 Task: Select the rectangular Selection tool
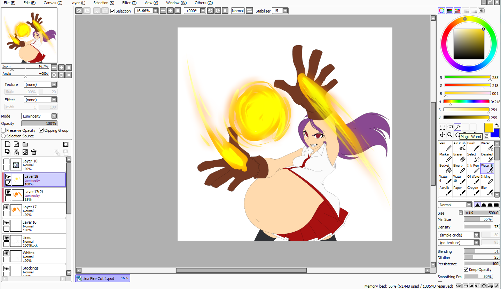coord(442,127)
